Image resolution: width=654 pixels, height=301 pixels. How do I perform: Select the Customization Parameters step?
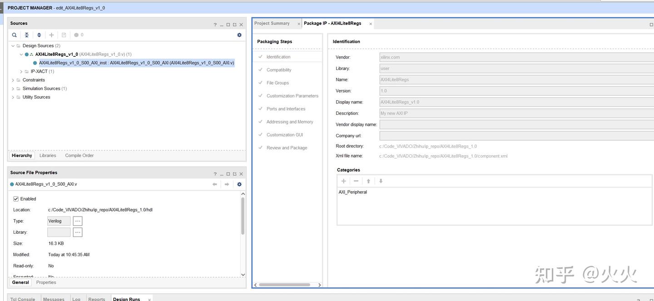(292, 96)
